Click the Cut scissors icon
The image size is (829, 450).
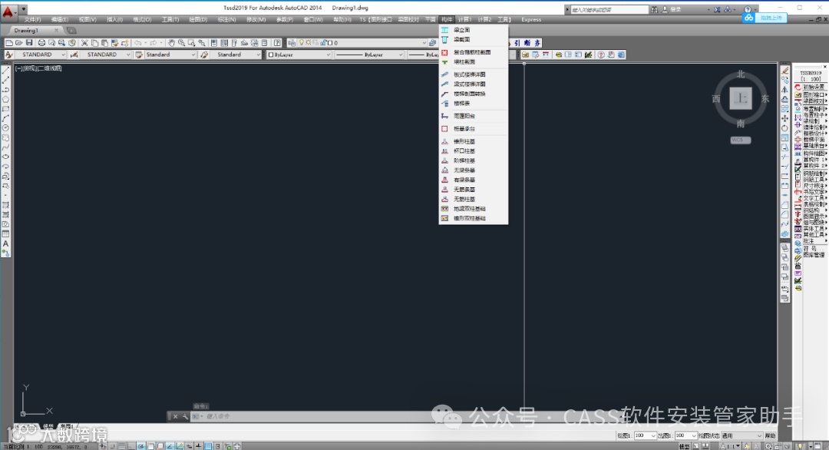[x=84, y=43]
